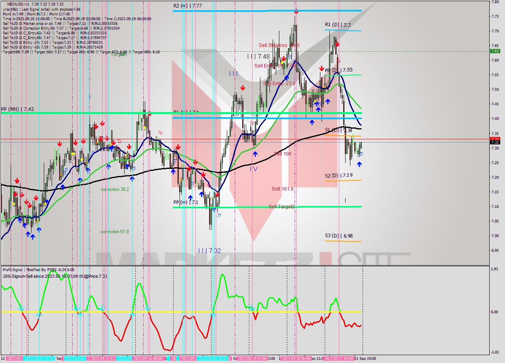This screenshot has height=363, width=505.
Task: Click the '21 Sep 19:00' time axis label
Action: [365, 359]
